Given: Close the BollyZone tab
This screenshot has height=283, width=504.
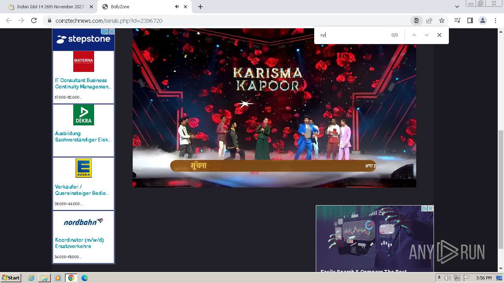Looking at the screenshot, I should click(x=185, y=7).
